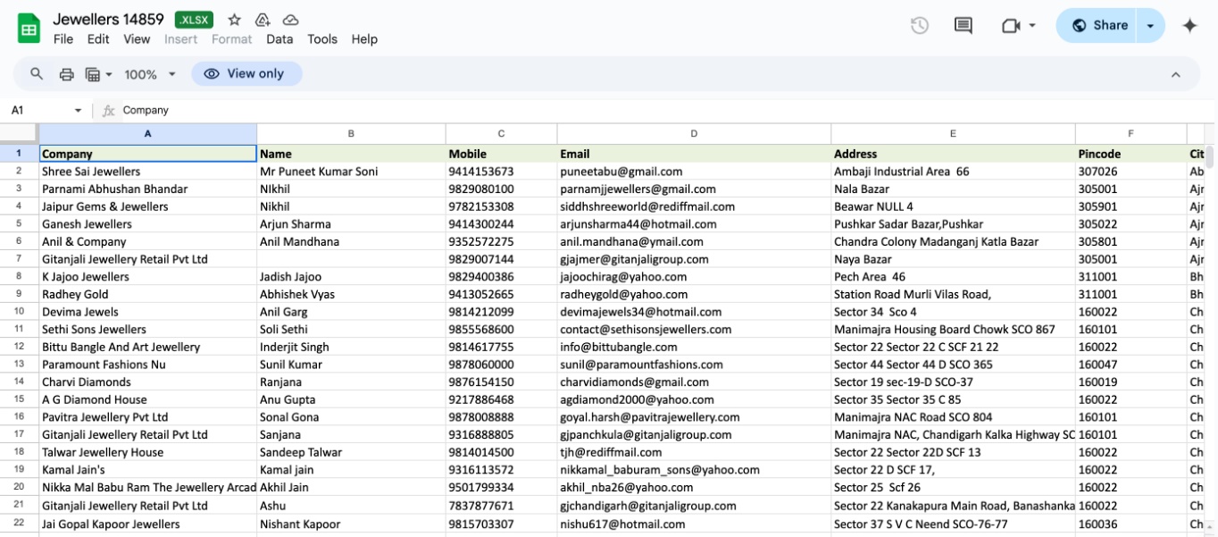Click the View only button

point(246,74)
